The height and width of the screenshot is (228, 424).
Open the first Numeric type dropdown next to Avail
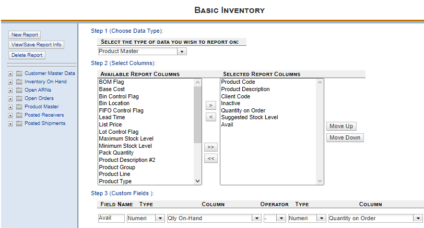pos(160,218)
